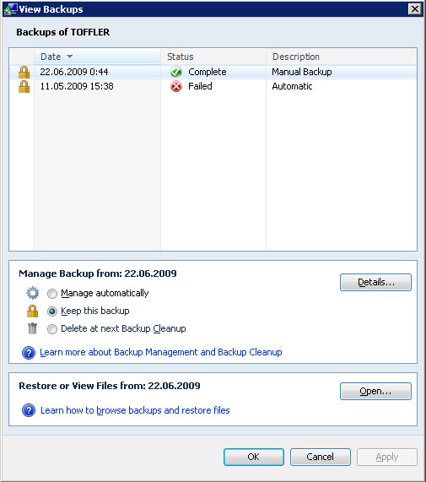Screen dimensions: 426x482
Task: Click the padlock icon beside Keep this backup
Action: click(33, 311)
